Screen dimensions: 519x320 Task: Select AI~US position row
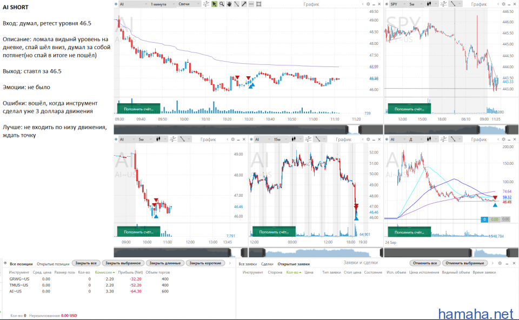pyautogui.click(x=89, y=291)
